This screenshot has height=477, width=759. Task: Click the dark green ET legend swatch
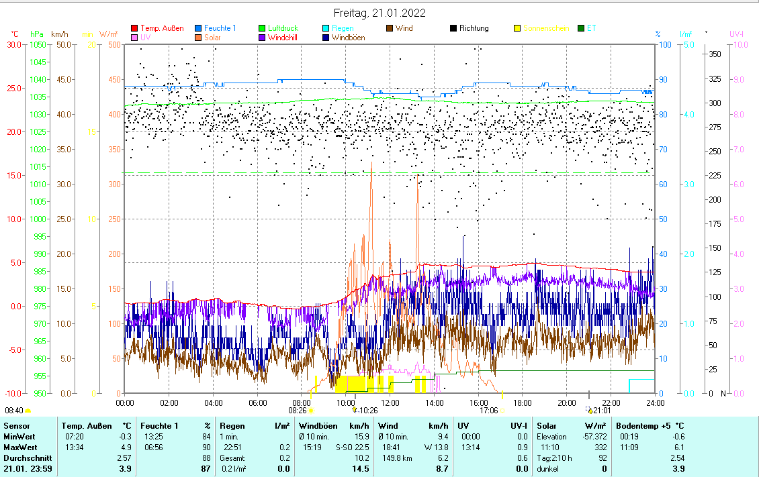coord(581,28)
